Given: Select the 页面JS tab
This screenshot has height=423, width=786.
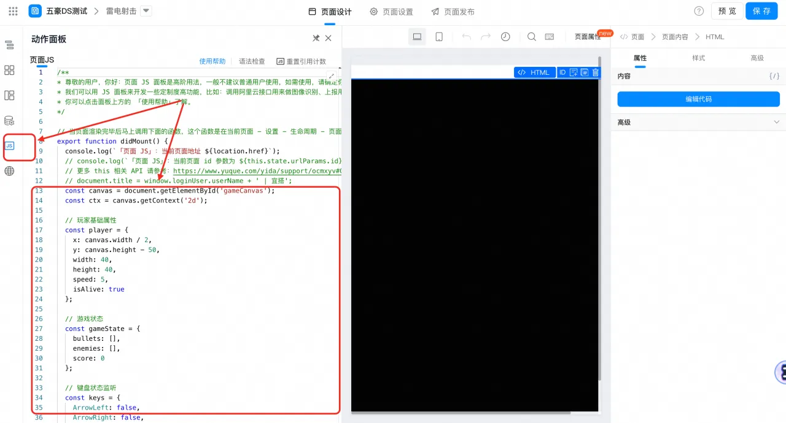Looking at the screenshot, I should pos(42,60).
